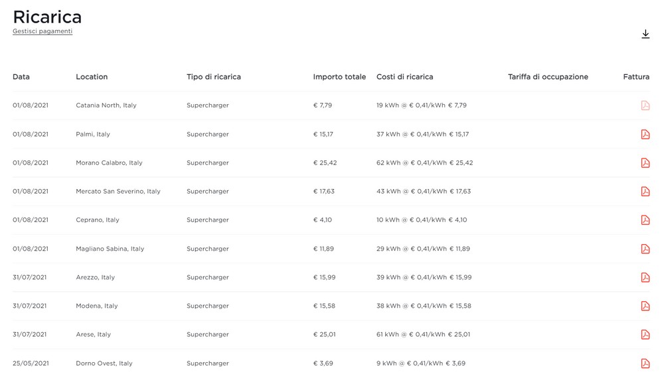The width and height of the screenshot is (664, 380).
Task: Click the Fattura column header
Action: pyautogui.click(x=636, y=77)
